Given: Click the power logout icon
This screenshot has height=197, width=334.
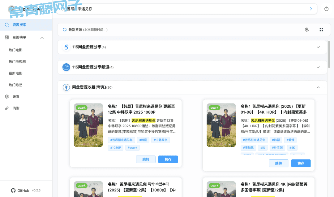Looking at the screenshot, I should click(326, 9).
